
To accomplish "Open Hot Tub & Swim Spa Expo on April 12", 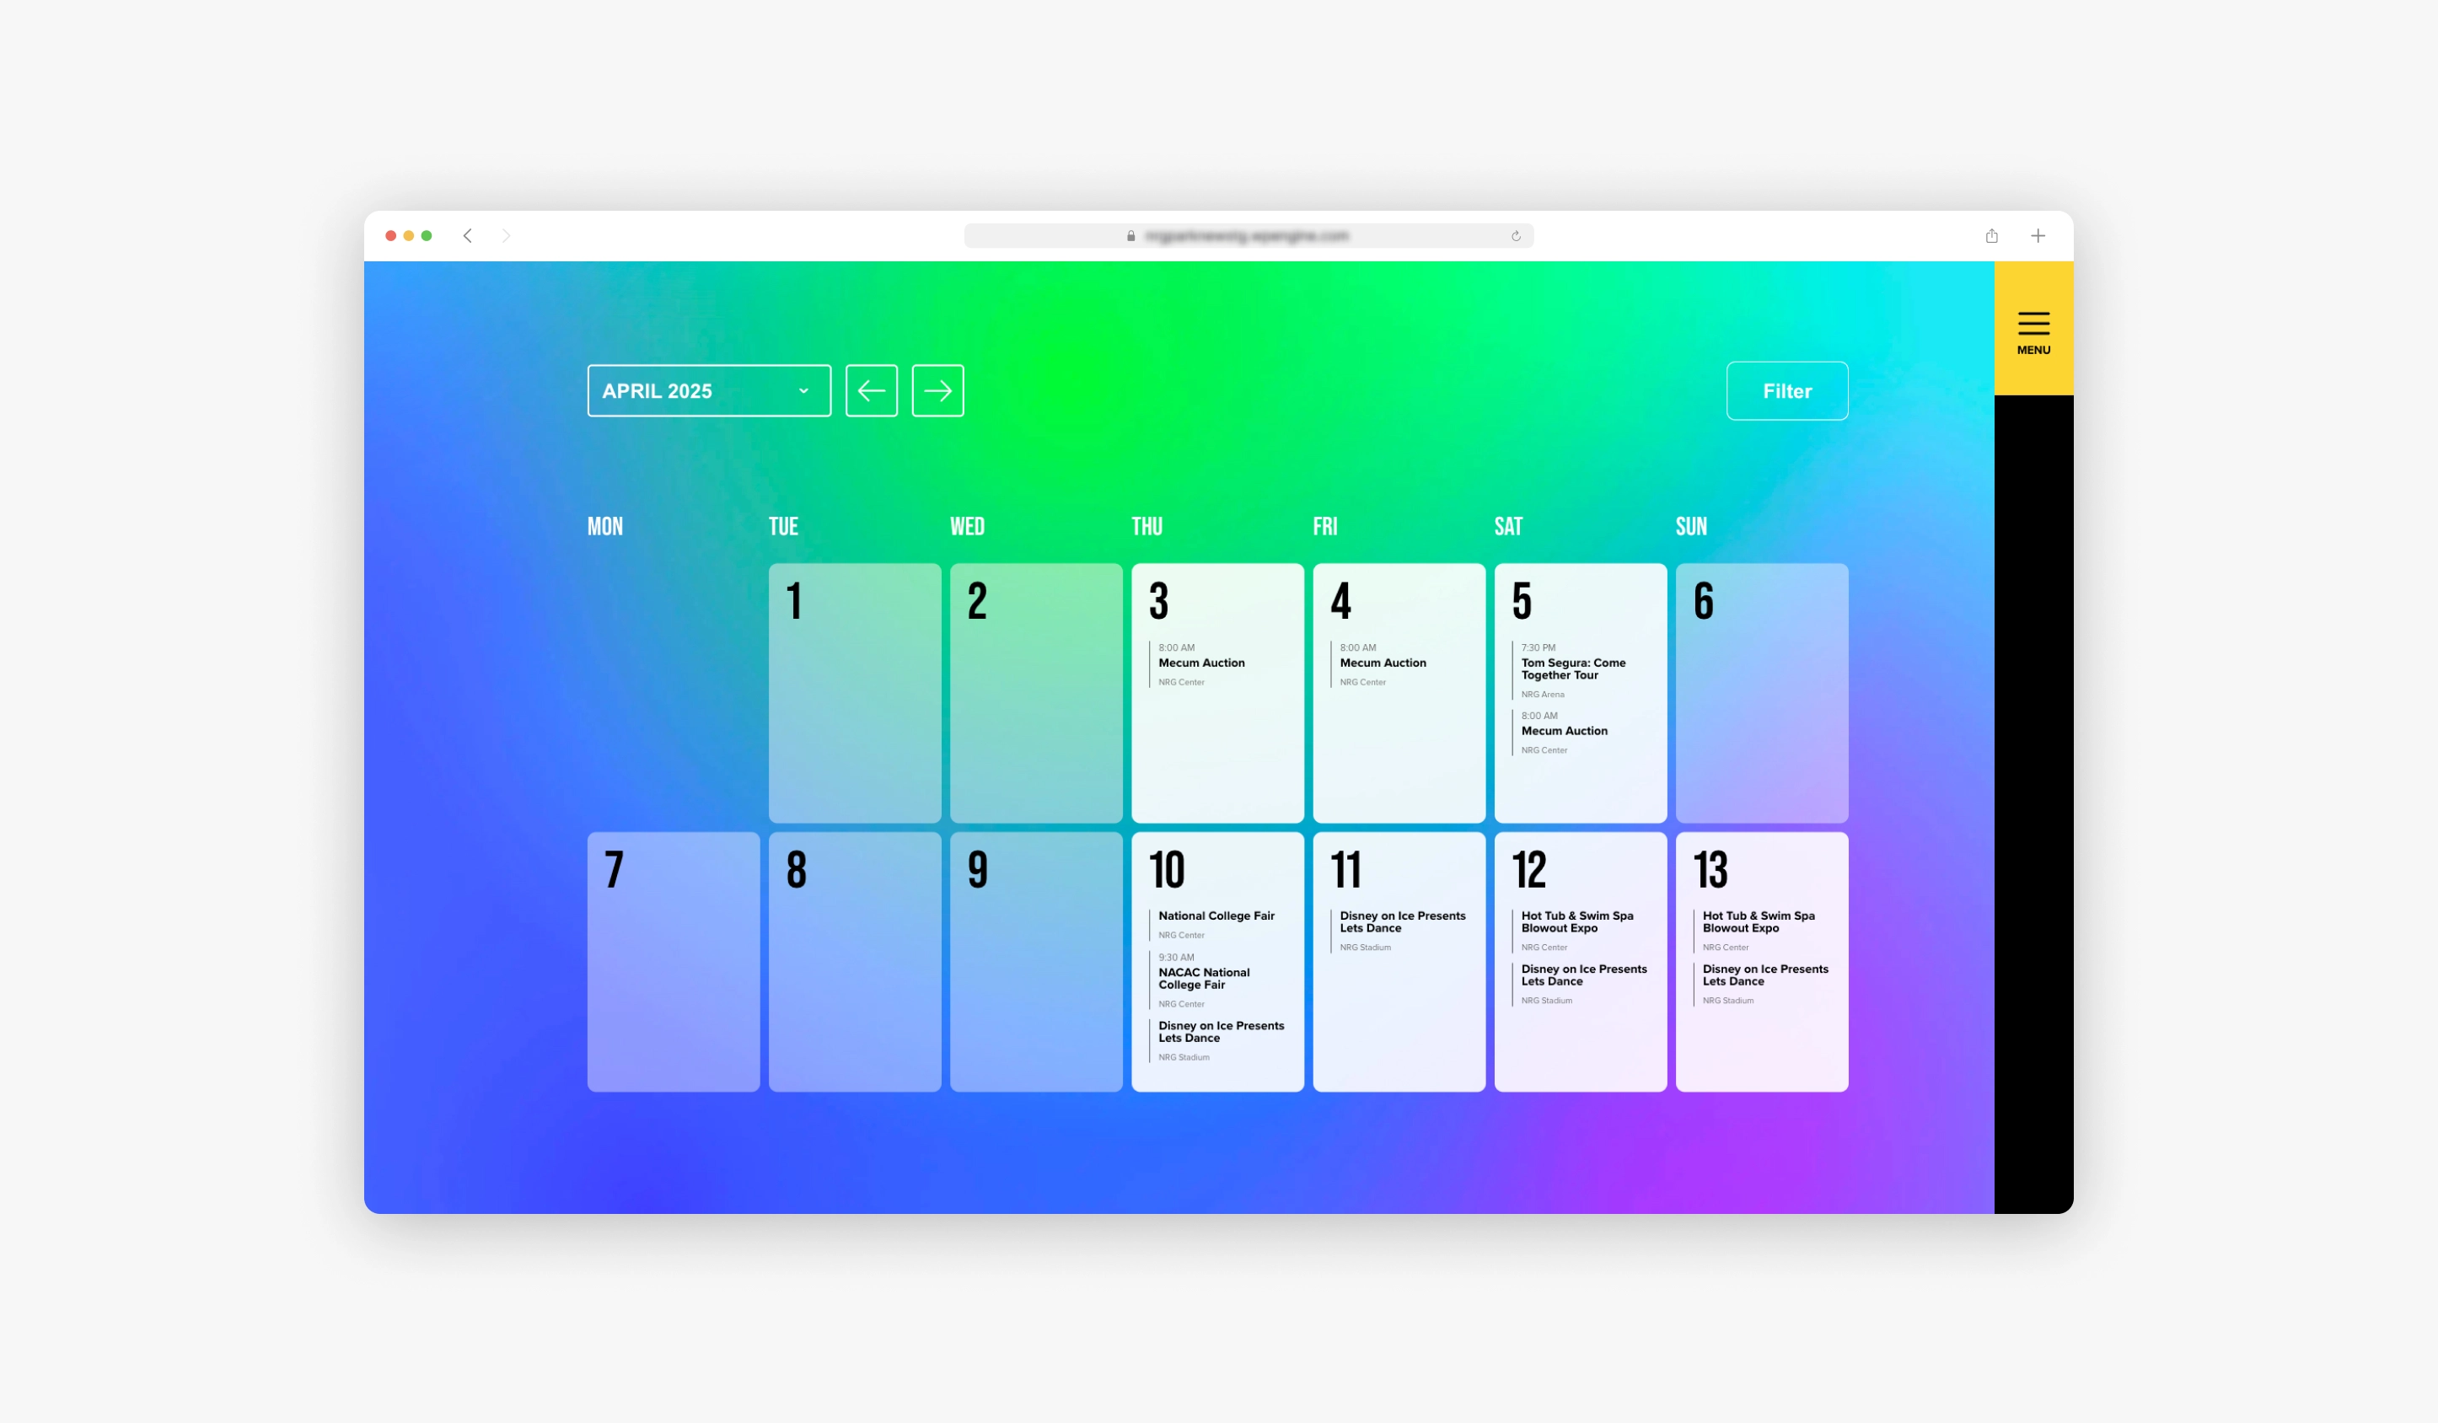I will pyautogui.click(x=1576, y=921).
